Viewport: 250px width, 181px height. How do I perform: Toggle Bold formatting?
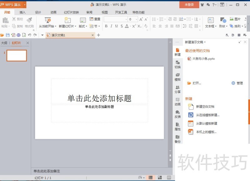click(x=106, y=26)
